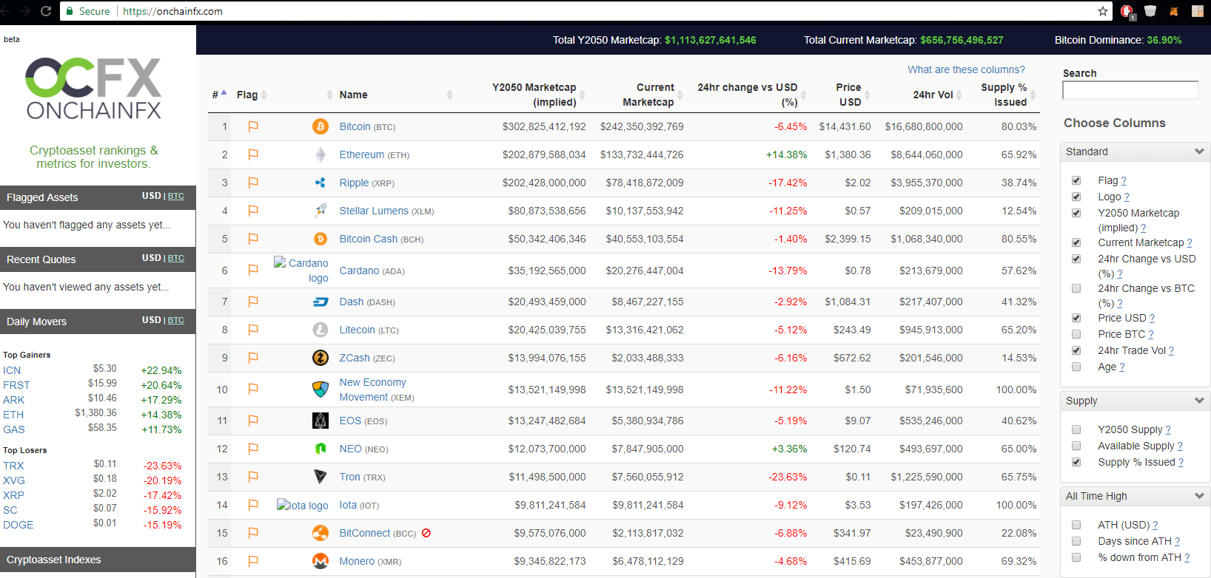Enable the Days since ATH checkbox
Viewport: 1211px width, 578px height.
pos(1076,541)
